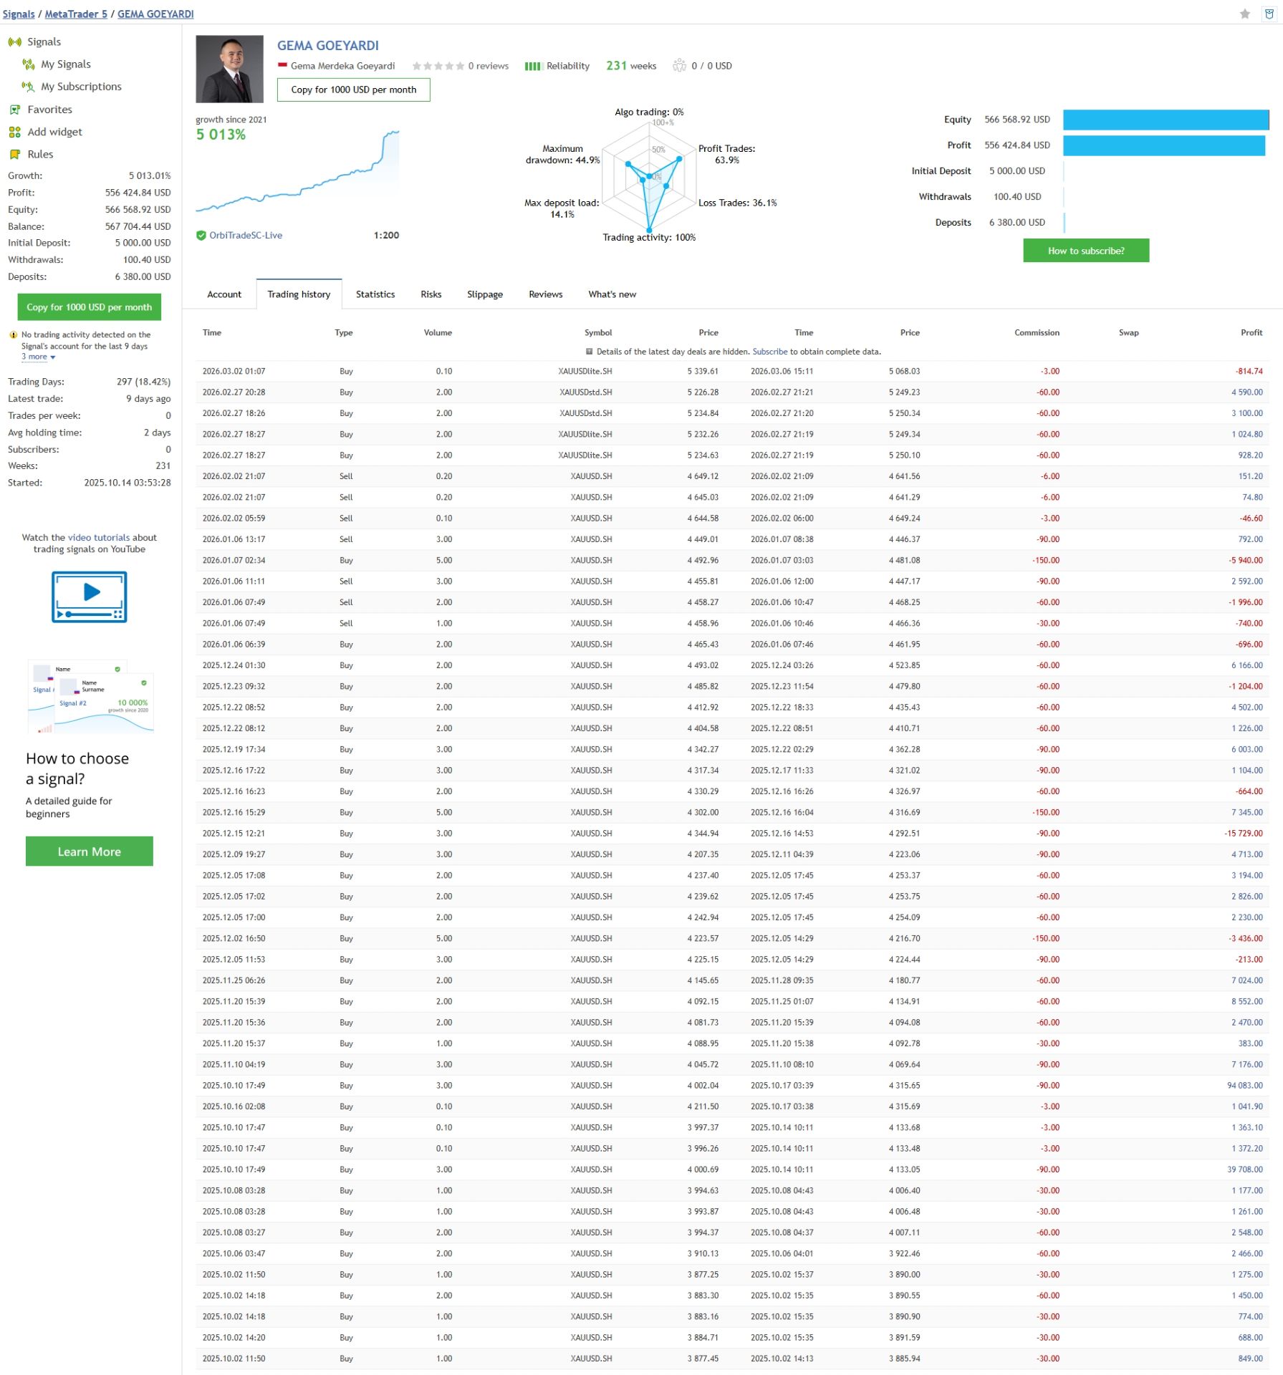Click the green 'How to subscribe?' button

1085,251
